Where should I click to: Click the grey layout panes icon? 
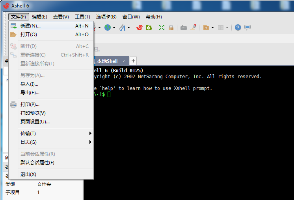pos(221,28)
